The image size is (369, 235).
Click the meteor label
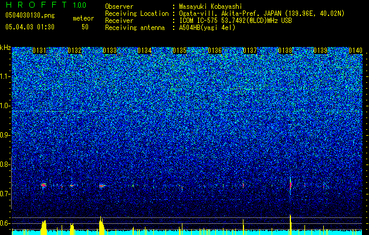(x=83, y=18)
